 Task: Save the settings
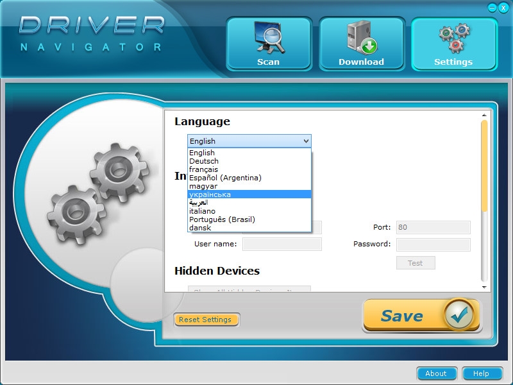(421, 315)
